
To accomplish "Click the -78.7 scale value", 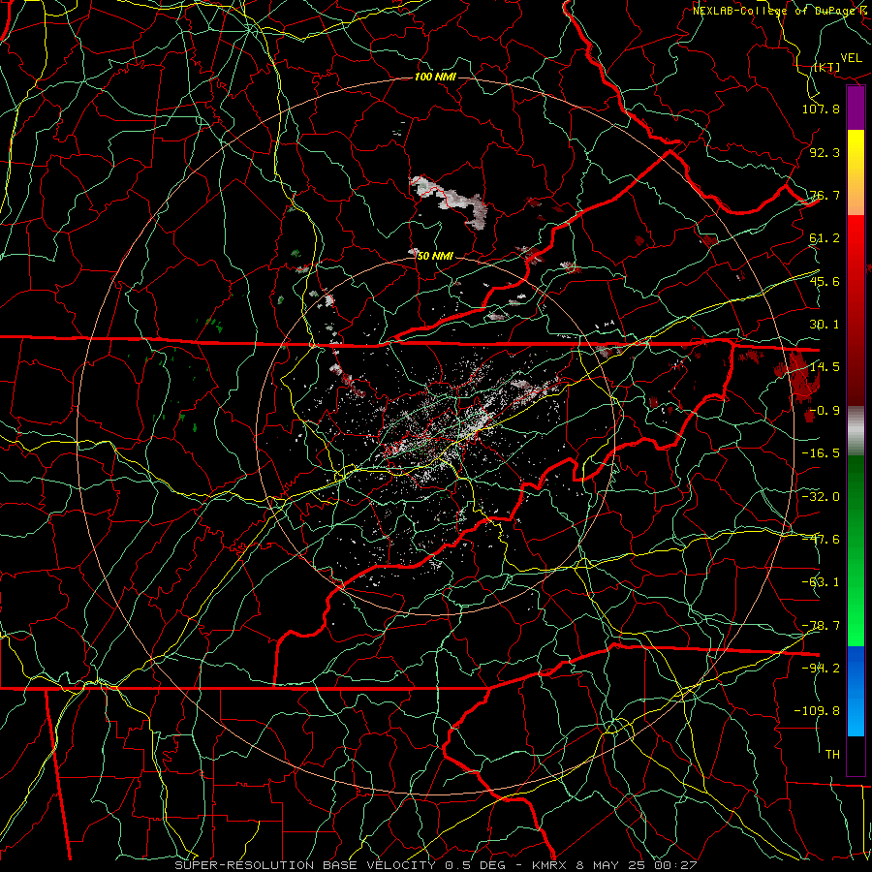I will (x=821, y=626).
